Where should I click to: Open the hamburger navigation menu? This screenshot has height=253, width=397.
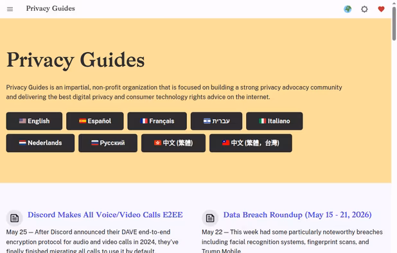[x=10, y=9]
